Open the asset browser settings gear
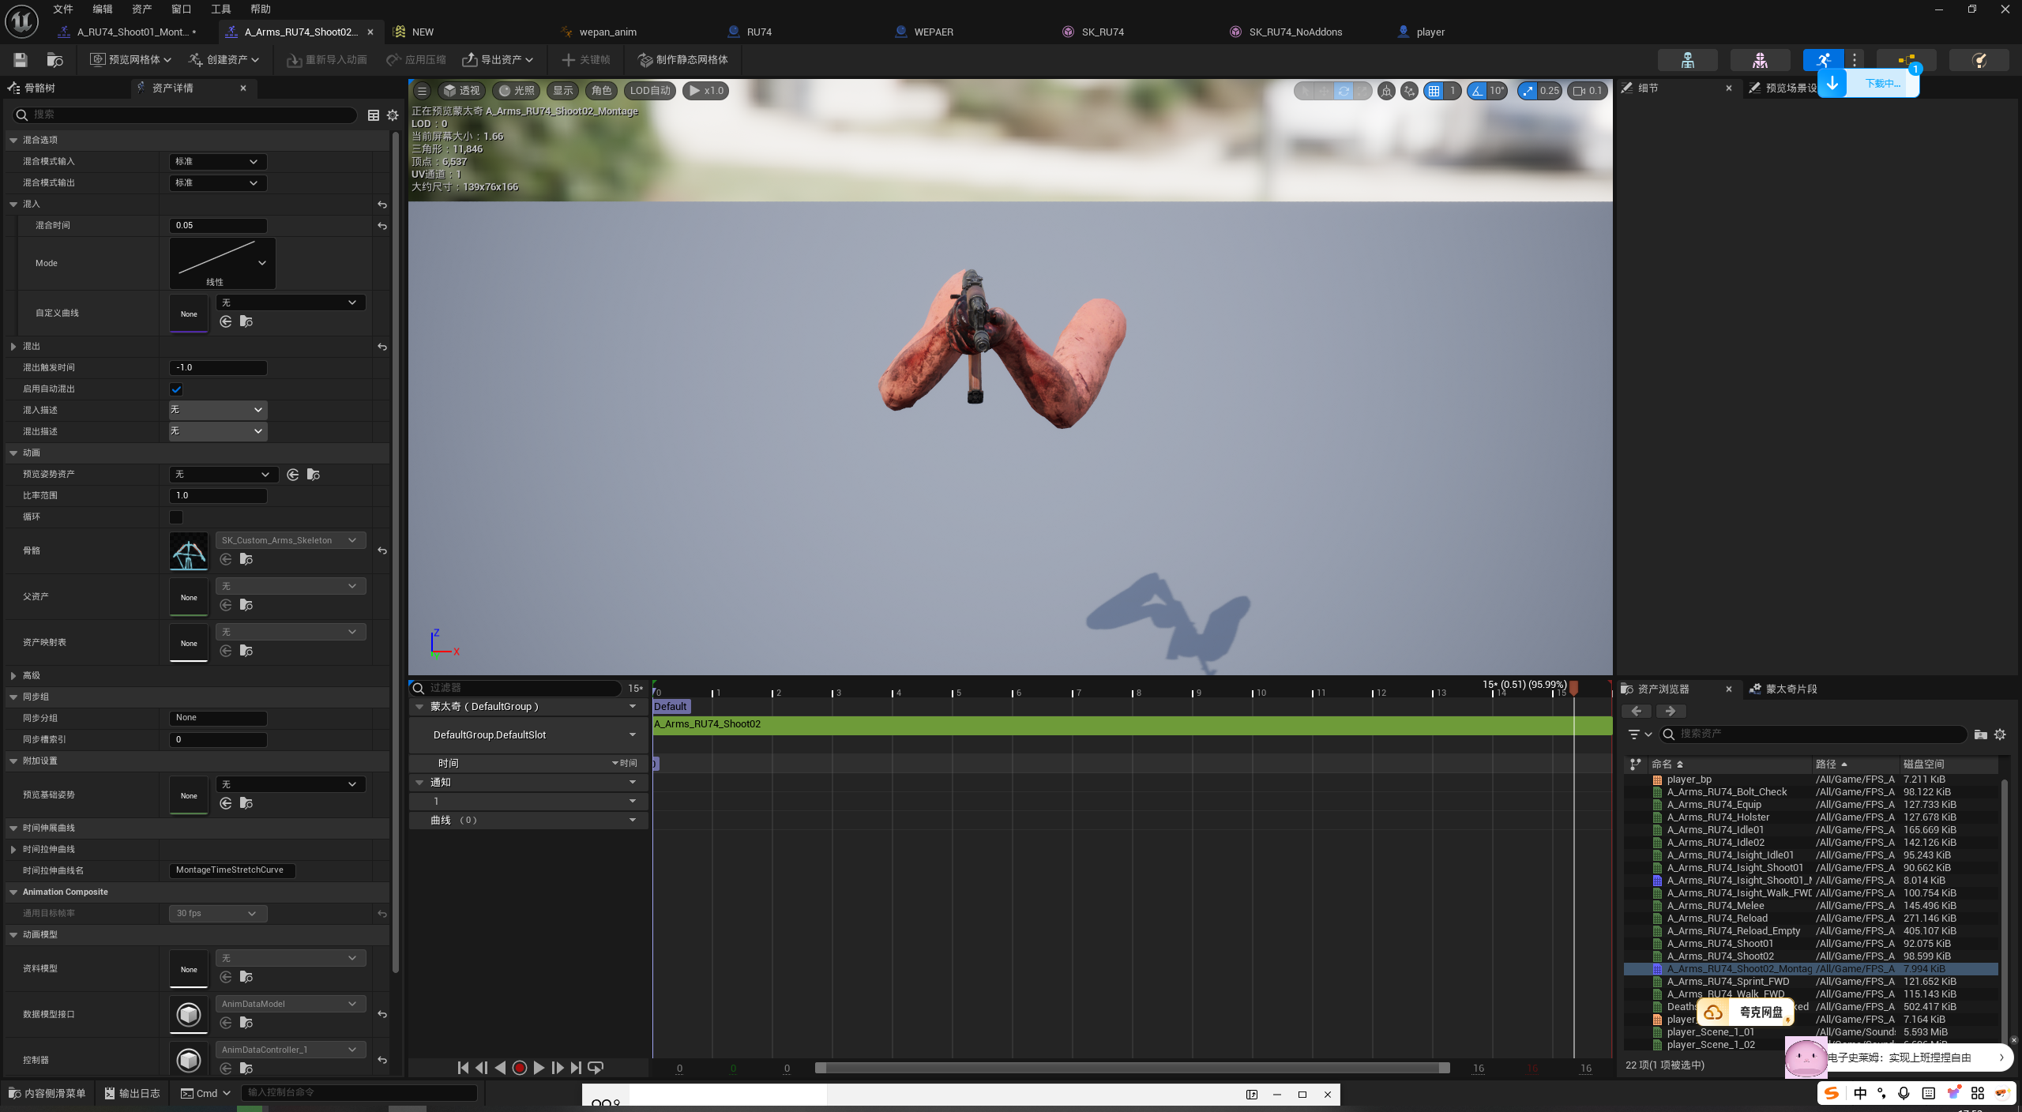 pyautogui.click(x=2000, y=734)
